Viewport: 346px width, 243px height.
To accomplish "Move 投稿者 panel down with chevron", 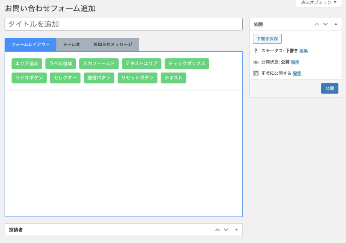I will (x=226, y=230).
